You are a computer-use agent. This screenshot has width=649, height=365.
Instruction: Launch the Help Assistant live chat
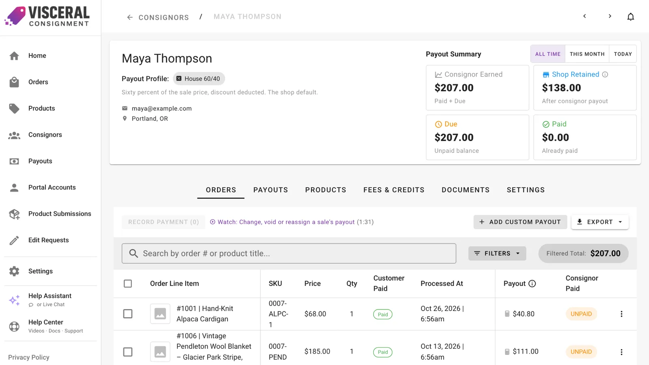(x=50, y=300)
